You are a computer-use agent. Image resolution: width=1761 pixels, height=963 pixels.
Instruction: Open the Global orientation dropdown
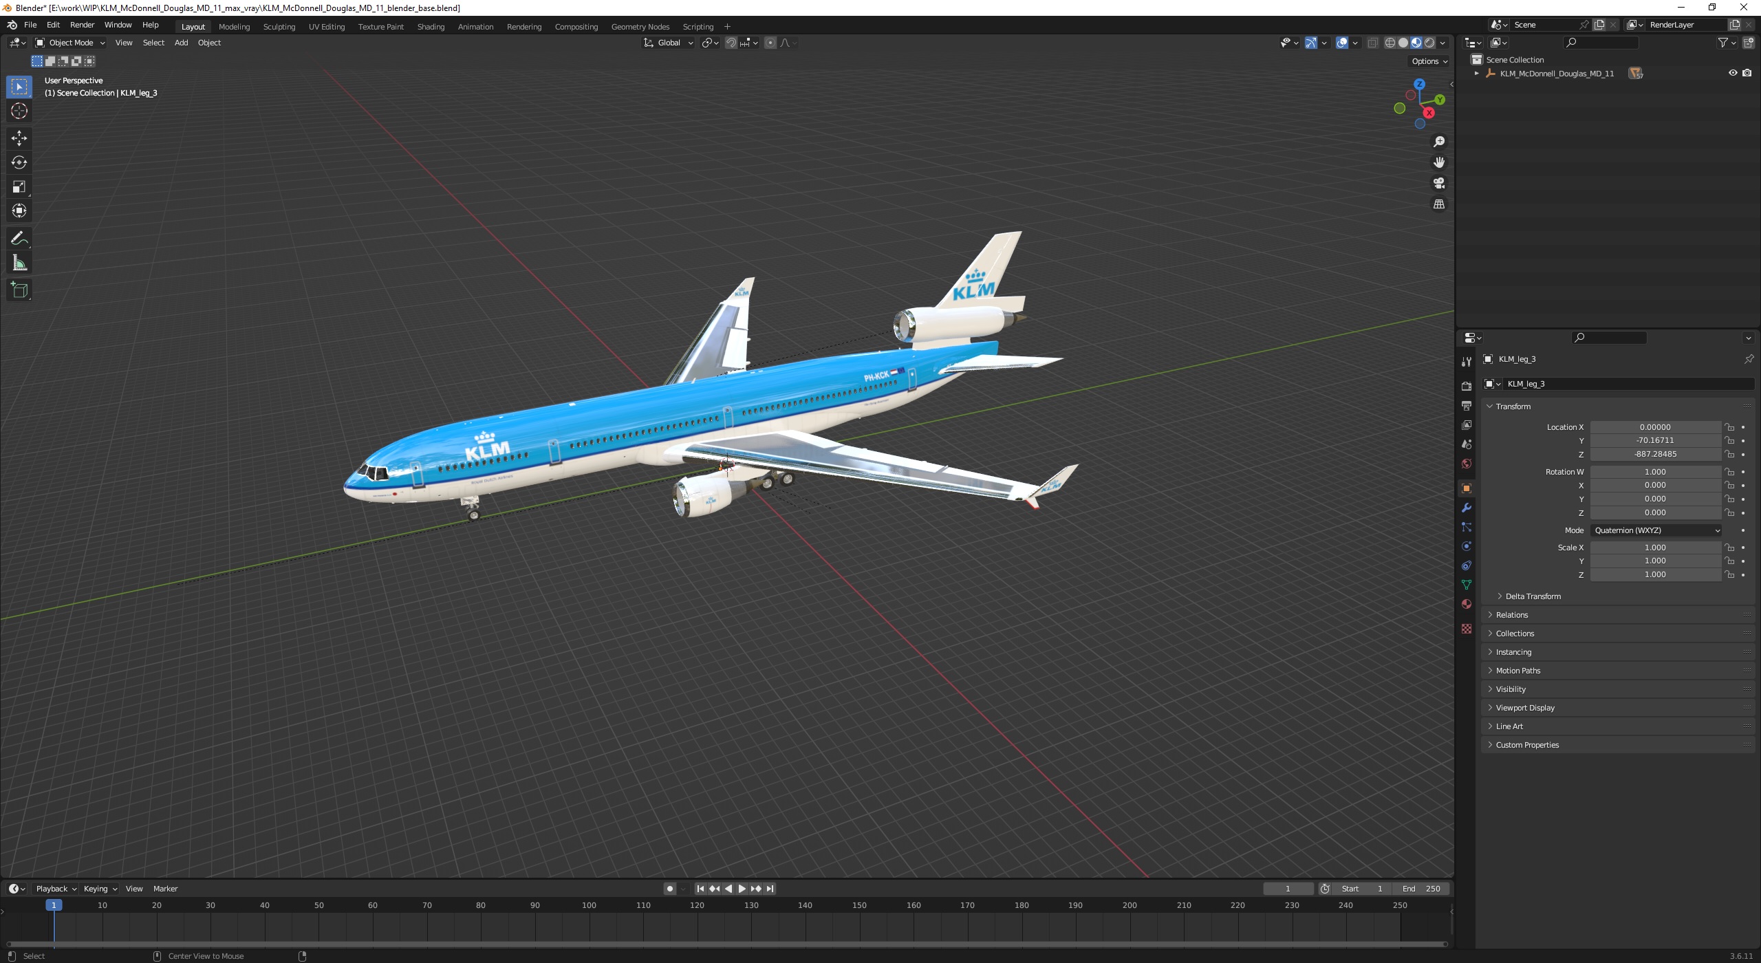click(x=669, y=43)
